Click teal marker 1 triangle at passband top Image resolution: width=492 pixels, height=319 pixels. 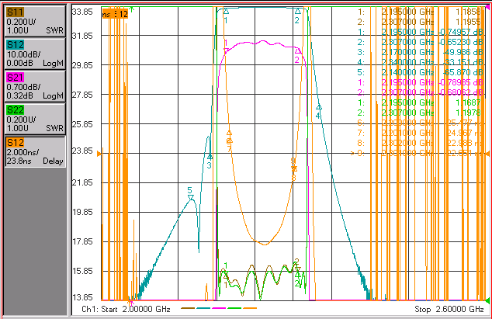click(x=226, y=12)
